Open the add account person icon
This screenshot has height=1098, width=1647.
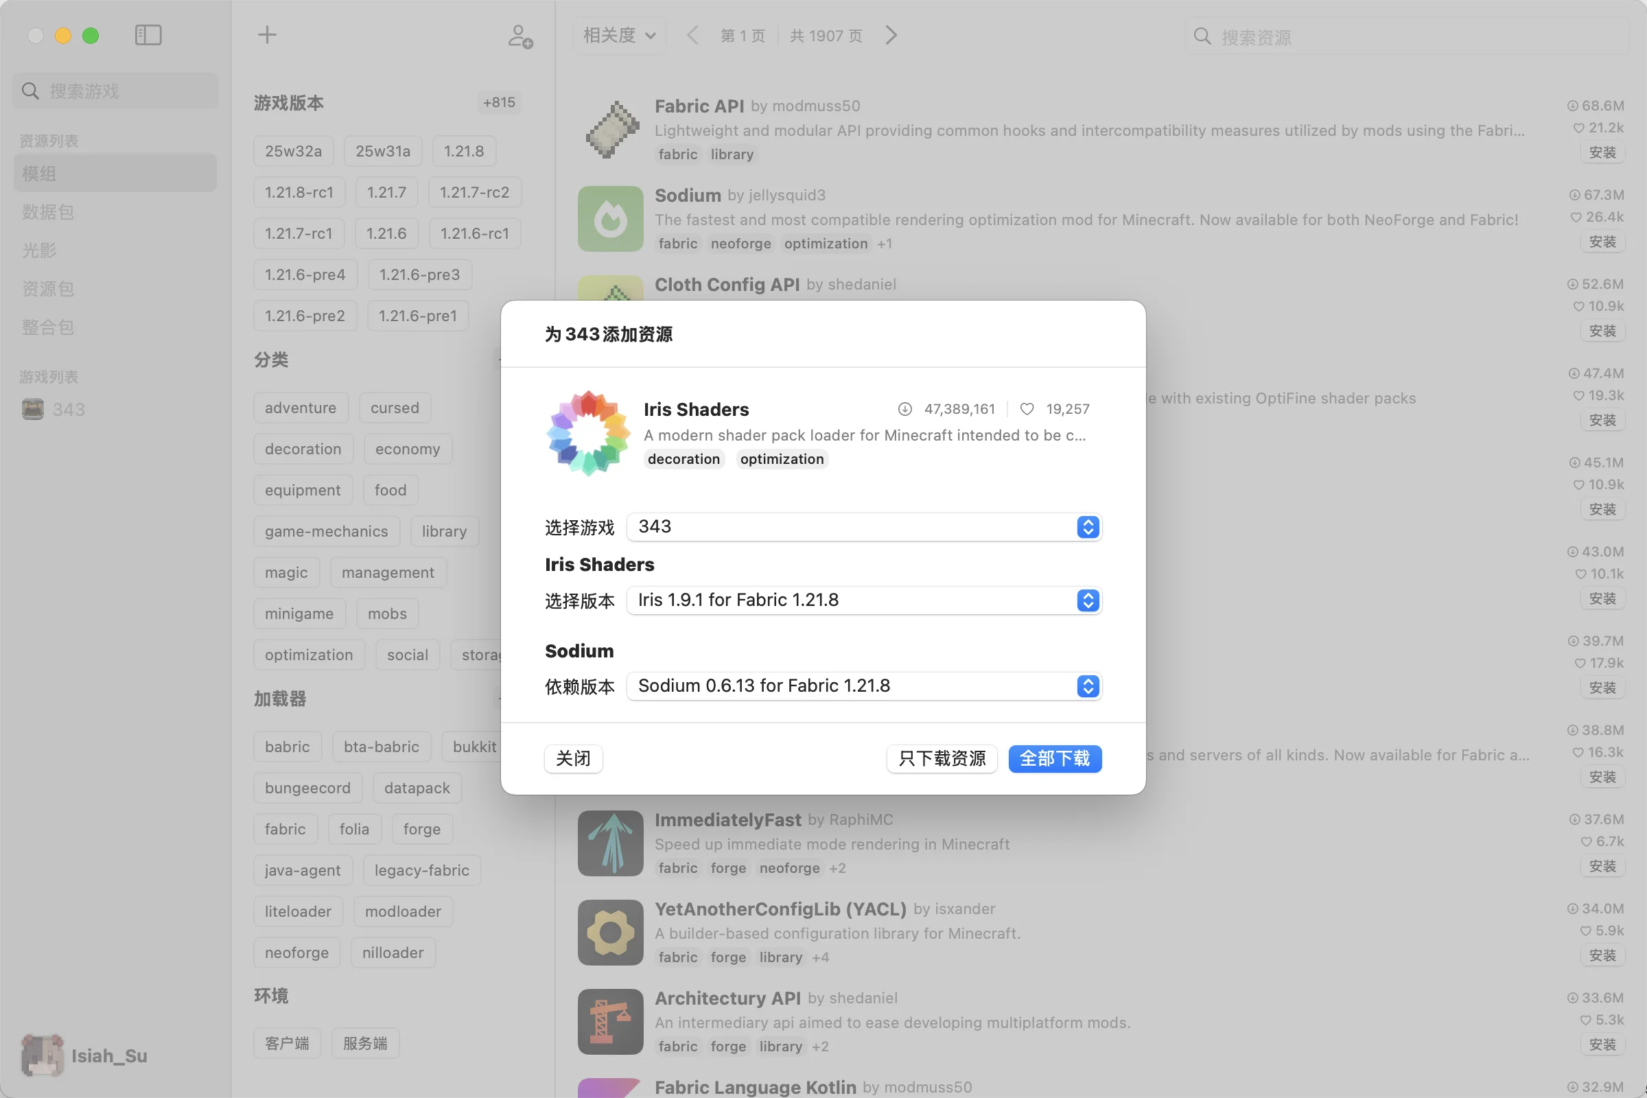tap(519, 36)
